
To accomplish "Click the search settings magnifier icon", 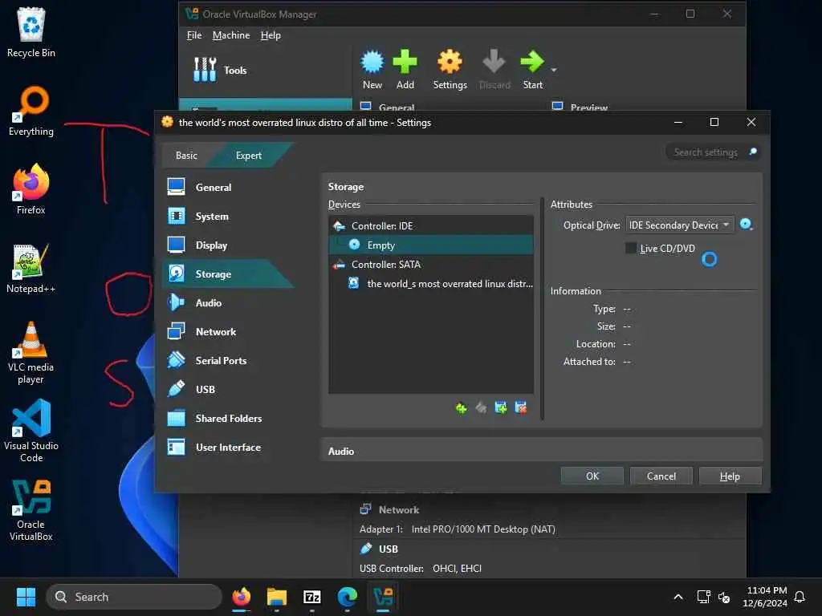I will tap(753, 152).
